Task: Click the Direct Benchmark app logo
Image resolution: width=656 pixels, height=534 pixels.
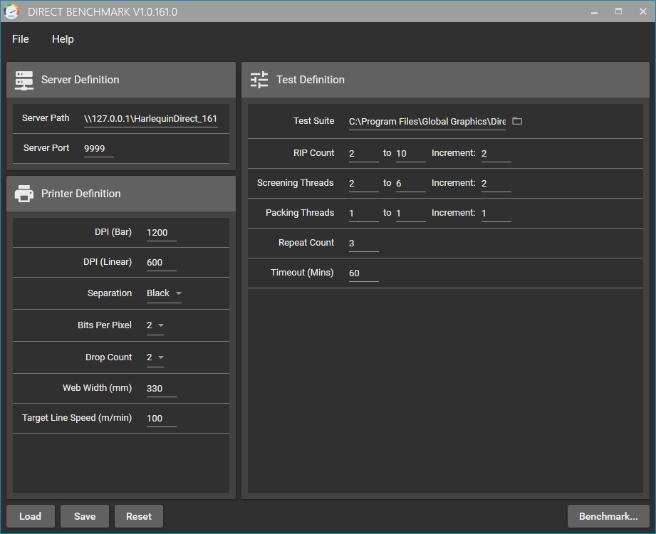Action: [x=11, y=11]
